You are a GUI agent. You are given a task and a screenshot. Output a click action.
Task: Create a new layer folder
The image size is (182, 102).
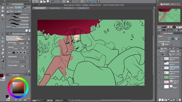166,100
